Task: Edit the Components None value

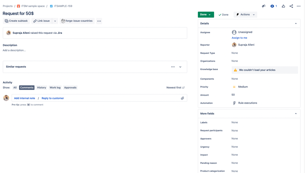Action: tap(234, 79)
